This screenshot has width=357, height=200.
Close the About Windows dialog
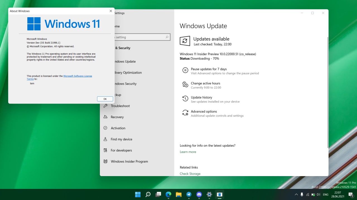click(111, 11)
